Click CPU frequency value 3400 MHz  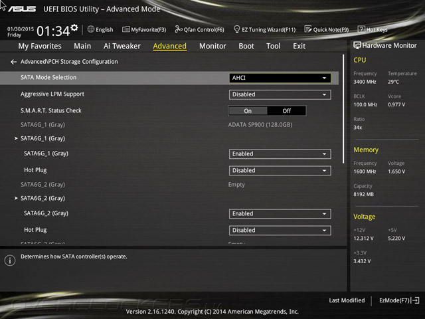[365, 82]
